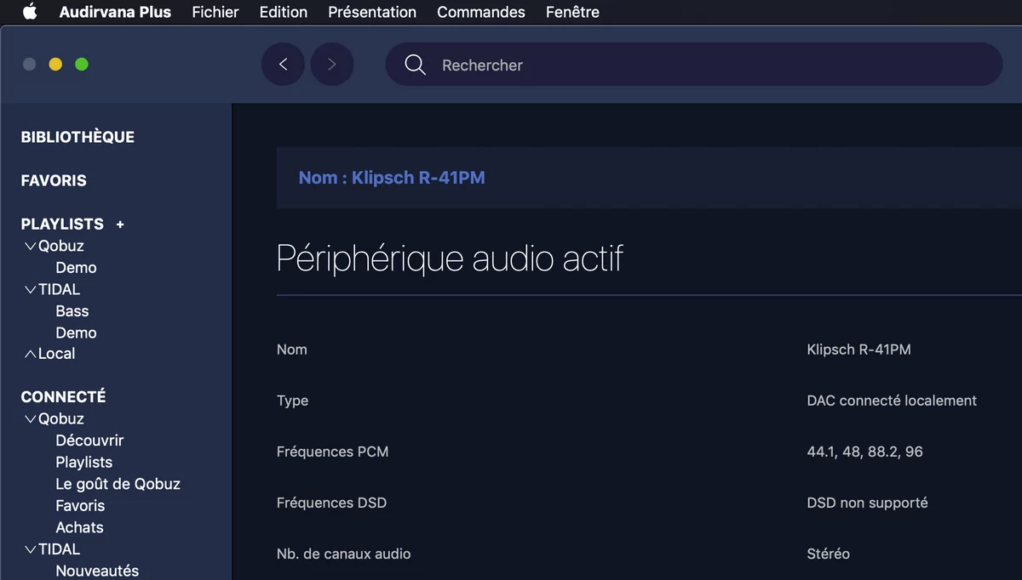1022x580 pixels.
Task: Click the Type row label
Action: (x=292, y=401)
